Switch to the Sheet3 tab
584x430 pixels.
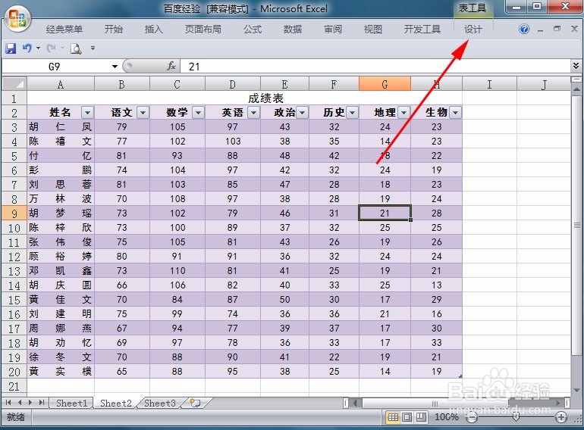click(x=160, y=404)
